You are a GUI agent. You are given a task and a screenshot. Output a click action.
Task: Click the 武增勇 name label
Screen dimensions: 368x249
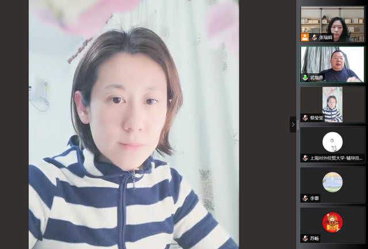317,78
